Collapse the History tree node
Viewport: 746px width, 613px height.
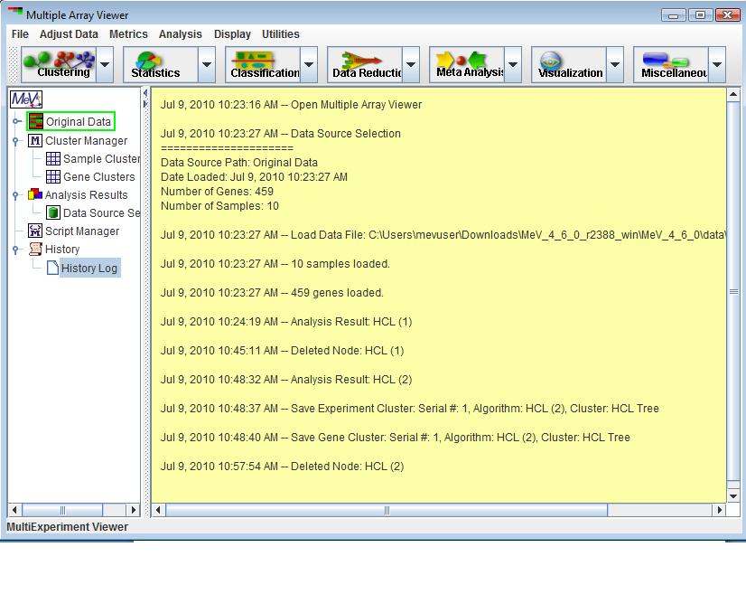tap(16, 250)
